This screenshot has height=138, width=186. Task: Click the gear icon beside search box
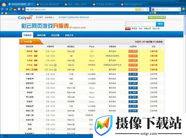coord(183,9)
